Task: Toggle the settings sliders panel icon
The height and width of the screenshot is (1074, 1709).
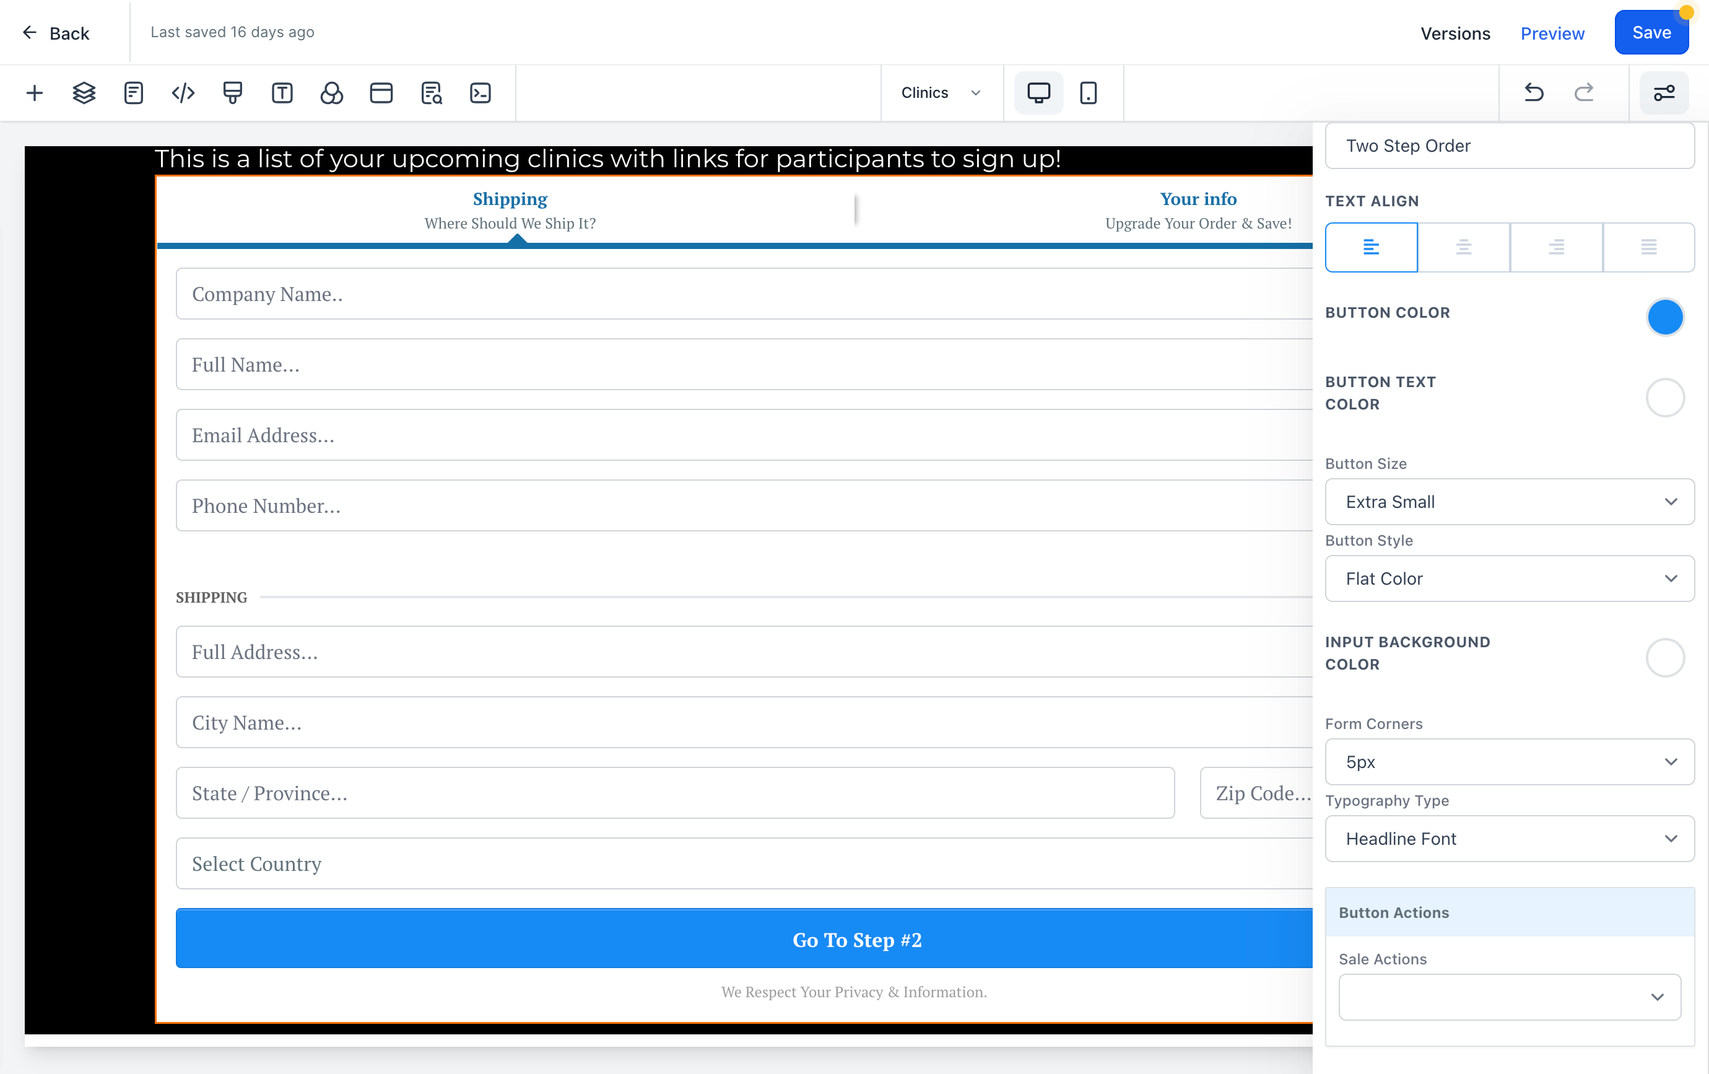Action: [1664, 93]
